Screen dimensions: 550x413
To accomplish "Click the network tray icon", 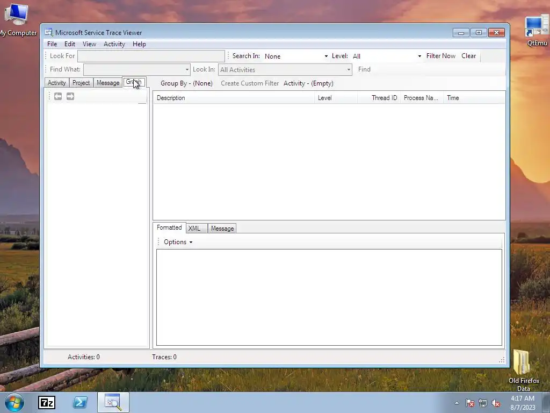I will pyautogui.click(x=483, y=403).
